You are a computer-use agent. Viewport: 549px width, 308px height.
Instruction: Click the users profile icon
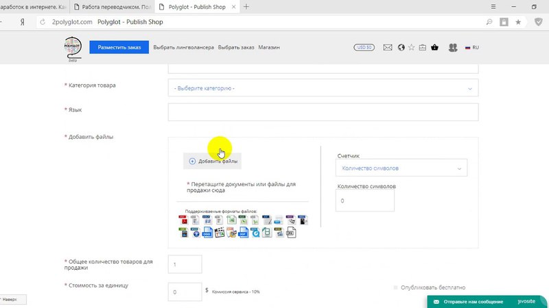point(452,48)
